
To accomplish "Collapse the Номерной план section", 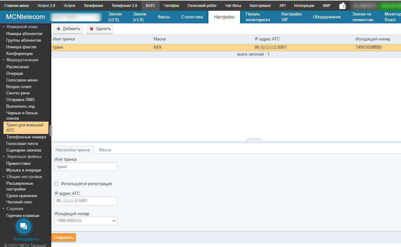I will [x=3, y=27].
